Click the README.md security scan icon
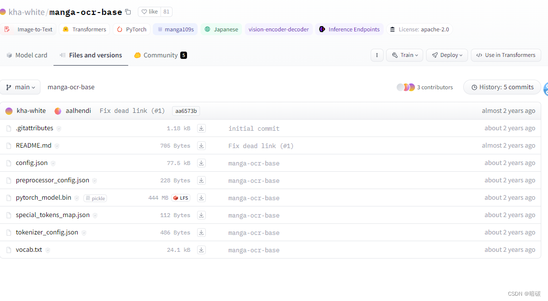548x301 pixels. coord(57,146)
